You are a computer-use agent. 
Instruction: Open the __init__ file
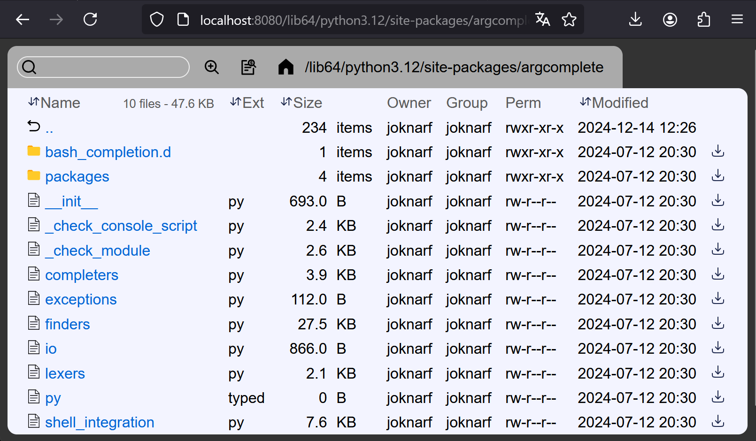click(71, 201)
